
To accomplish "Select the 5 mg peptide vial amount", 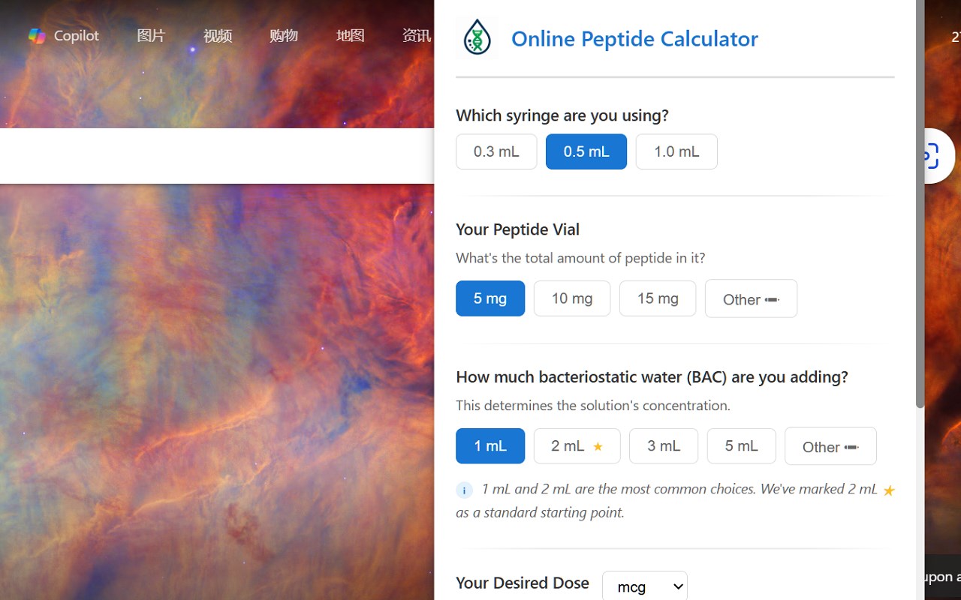I will tap(490, 298).
